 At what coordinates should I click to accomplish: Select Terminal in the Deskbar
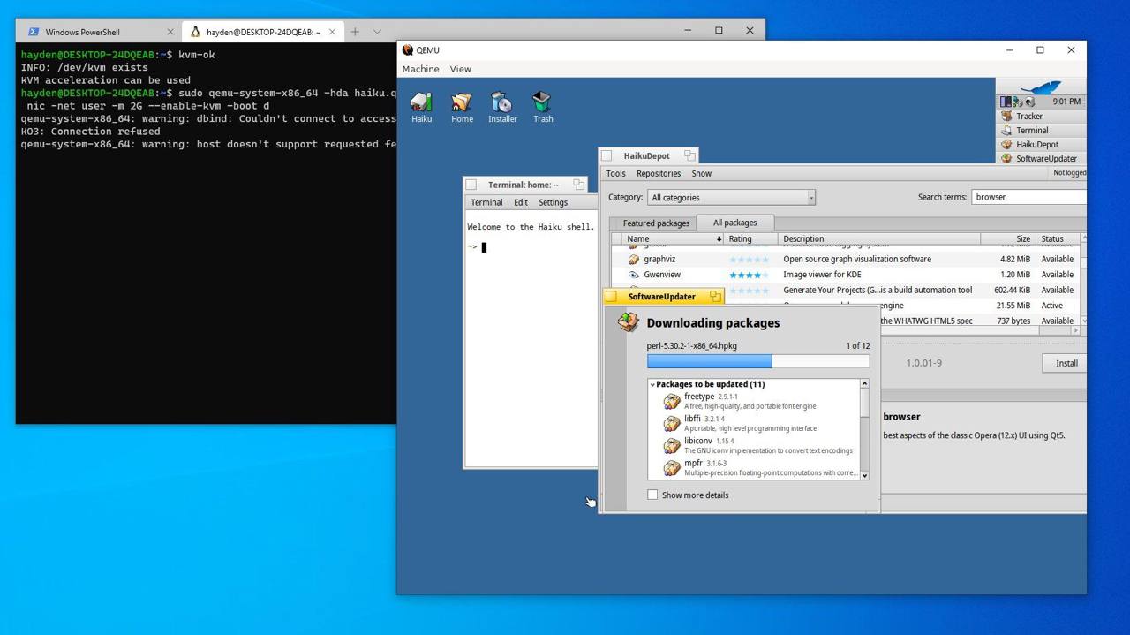pyautogui.click(x=1040, y=130)
